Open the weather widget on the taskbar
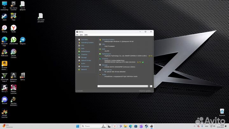 pyautogui.click(x=8, y=126)
